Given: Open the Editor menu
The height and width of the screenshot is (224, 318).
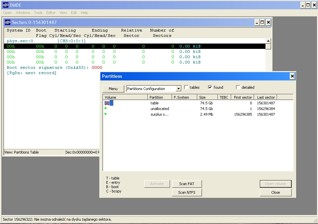Looking at the screenshot, I should pos(51,13).
